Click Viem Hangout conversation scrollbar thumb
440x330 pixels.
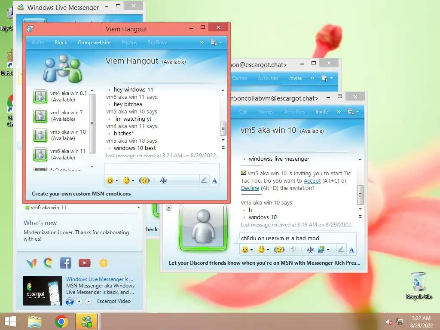[x=223, y=128]
